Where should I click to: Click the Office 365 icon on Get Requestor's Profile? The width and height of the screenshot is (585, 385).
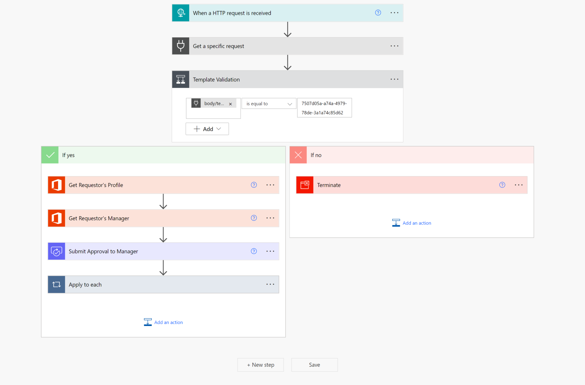pos(56,185)
